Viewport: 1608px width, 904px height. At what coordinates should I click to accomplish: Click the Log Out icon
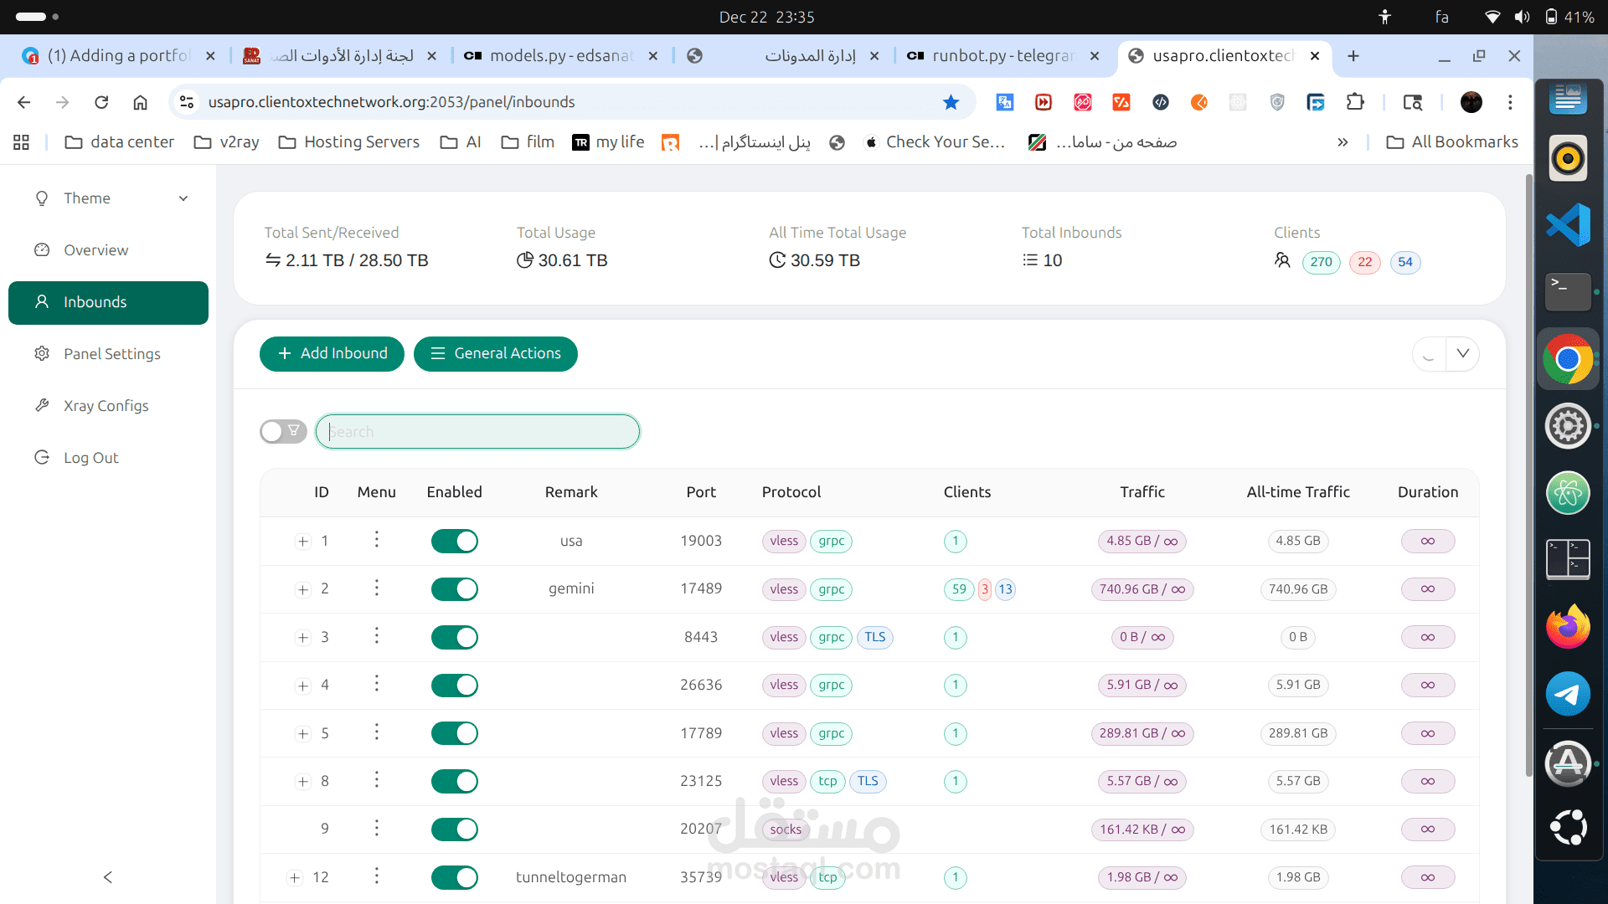coord(42,457)
